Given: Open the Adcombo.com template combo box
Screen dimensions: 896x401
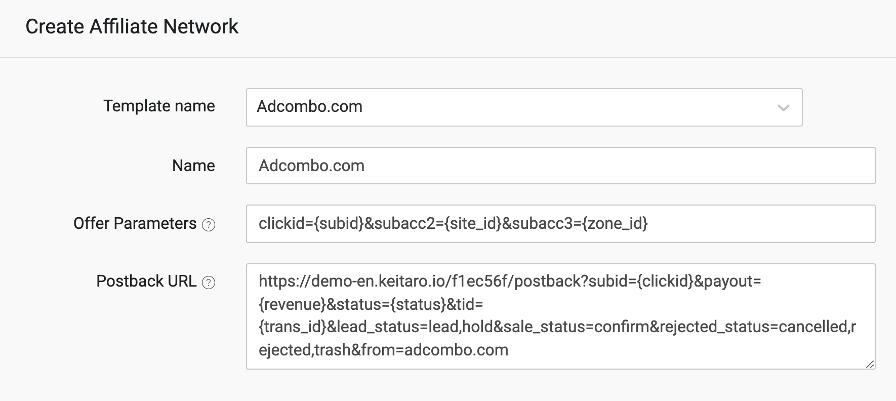Looking at the screenshot, I should (x=524, y=107).
